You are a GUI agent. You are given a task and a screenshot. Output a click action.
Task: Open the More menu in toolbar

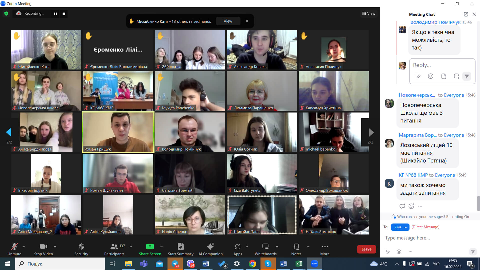point(325,247)
